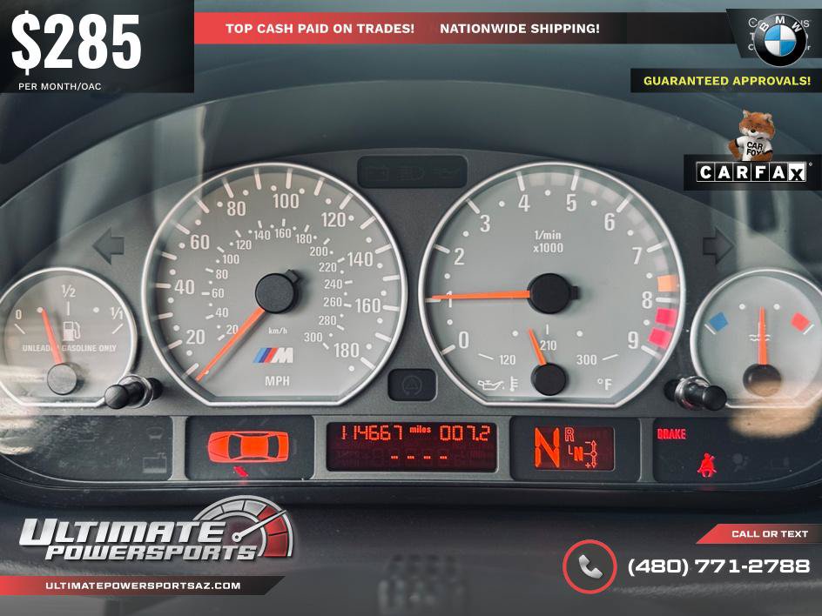
Task: Click the °F label on oil gauge
Action: [x=604, y=384]
